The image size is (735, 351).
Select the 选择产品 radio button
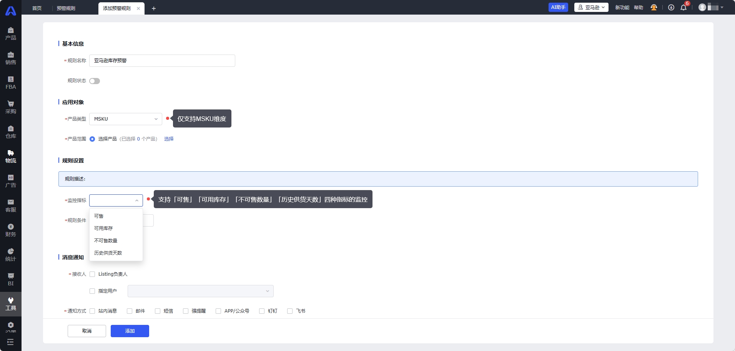(92, 139)
